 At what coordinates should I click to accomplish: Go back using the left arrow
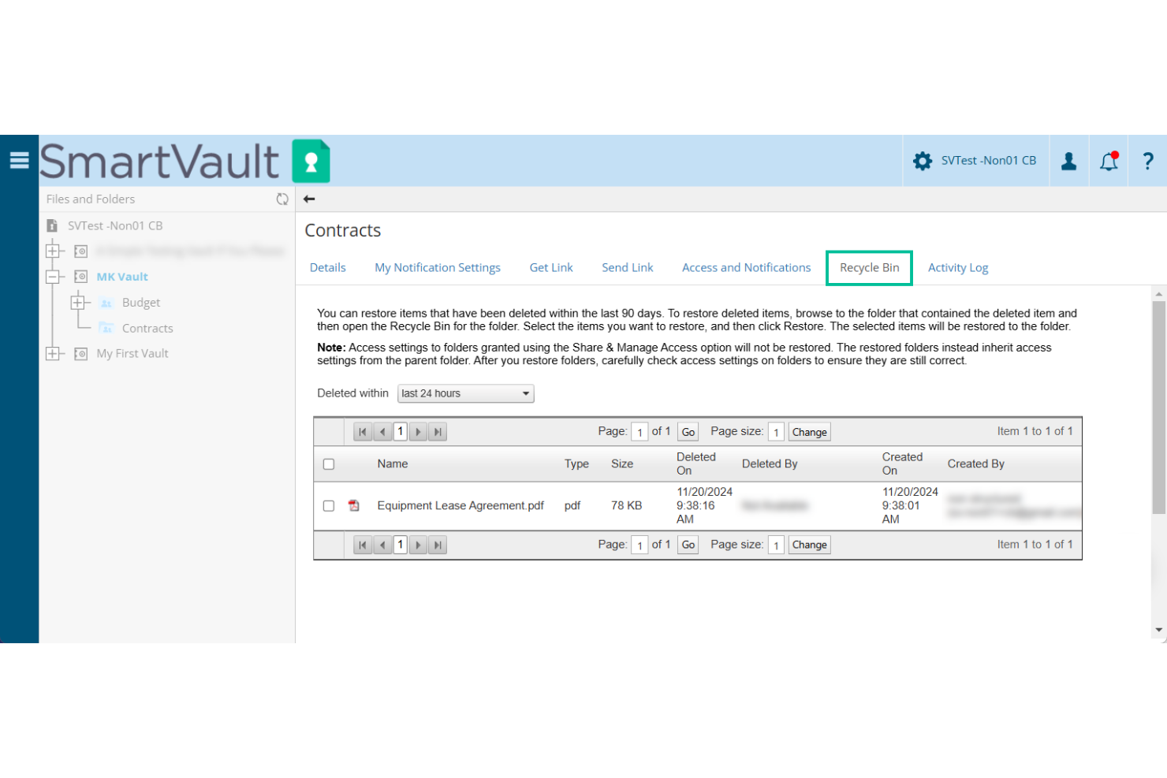coord(309,199)
